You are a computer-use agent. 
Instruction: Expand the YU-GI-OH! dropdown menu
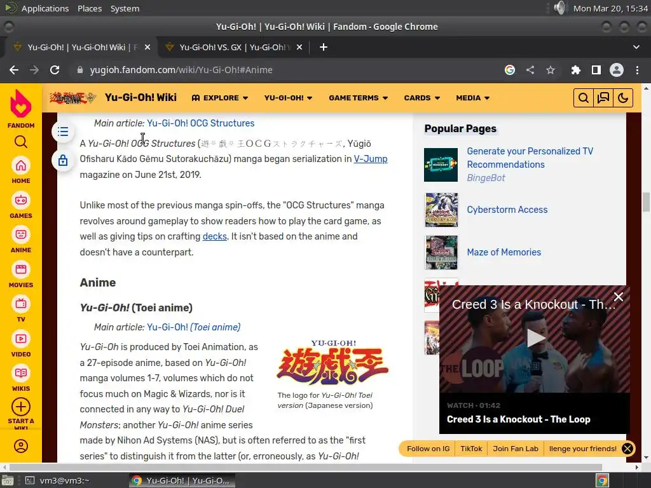point(288,98)
